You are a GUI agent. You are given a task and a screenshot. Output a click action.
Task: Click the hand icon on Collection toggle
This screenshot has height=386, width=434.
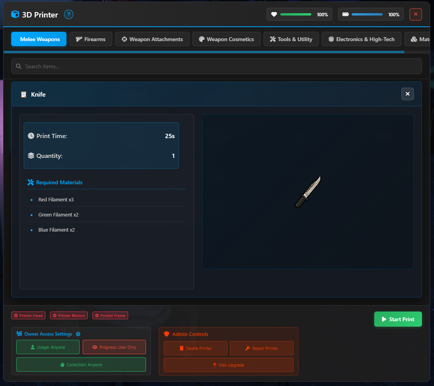[62, 364]
